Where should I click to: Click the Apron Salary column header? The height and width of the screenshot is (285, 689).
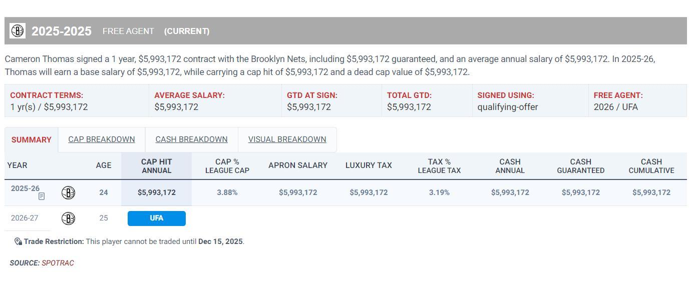(297, 165)
